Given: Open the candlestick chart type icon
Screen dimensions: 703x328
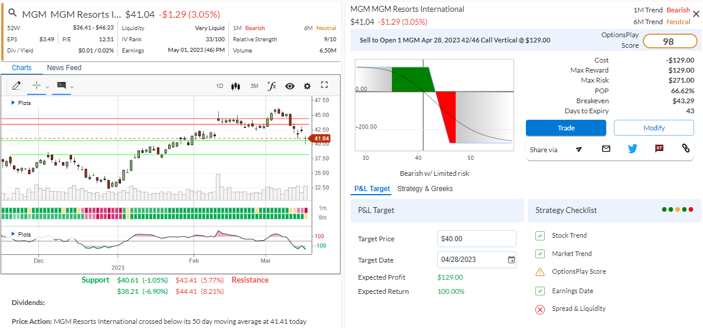Looking at the screenshot, I should pyautogui.click(x=236, y=86).
